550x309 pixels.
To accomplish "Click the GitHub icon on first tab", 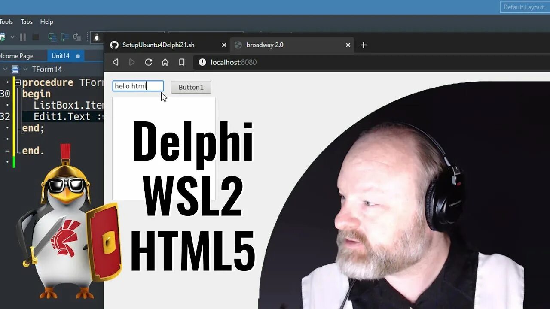I will (114, 45).
